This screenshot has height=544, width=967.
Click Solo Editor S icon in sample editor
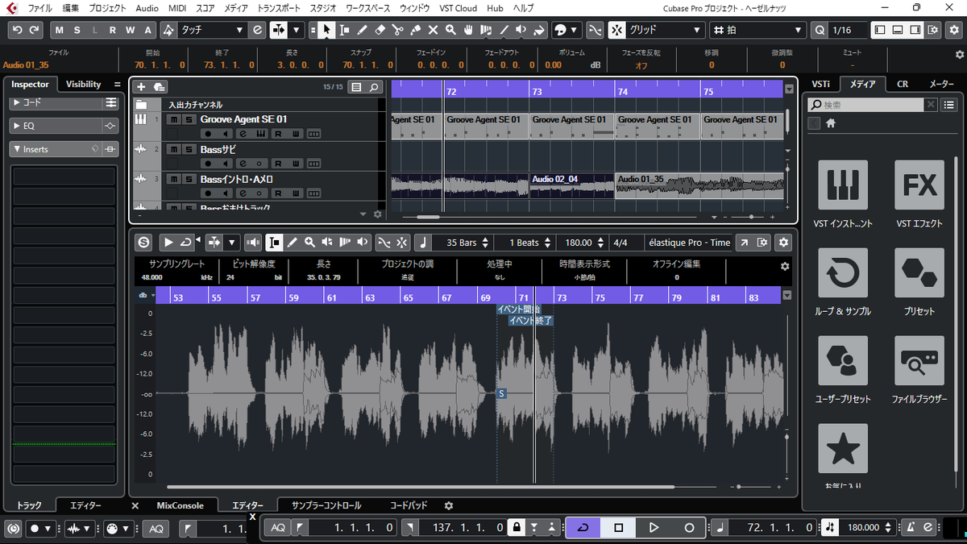click(144, 242)
